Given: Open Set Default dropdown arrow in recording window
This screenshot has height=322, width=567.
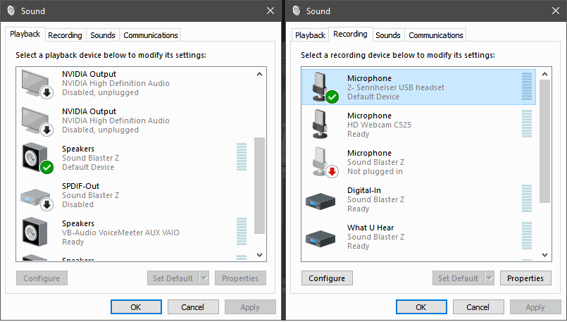Looking at the screenshot, I should click(490, 278).
